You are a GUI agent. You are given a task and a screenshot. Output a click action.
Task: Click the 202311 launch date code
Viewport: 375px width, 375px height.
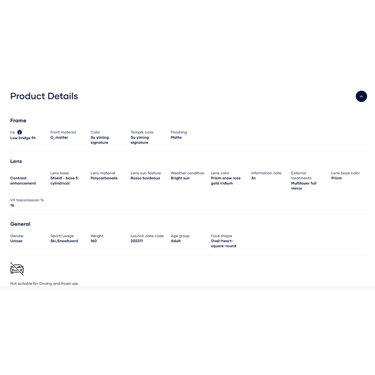point(136,241)
